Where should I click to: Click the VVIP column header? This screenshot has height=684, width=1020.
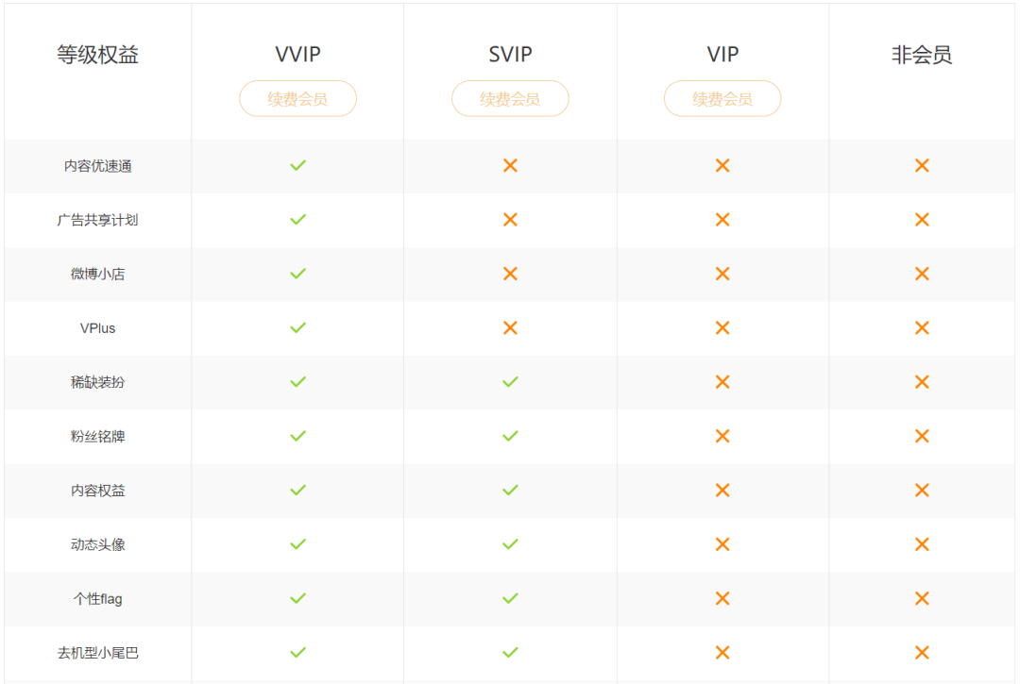[x=297, y=55]
